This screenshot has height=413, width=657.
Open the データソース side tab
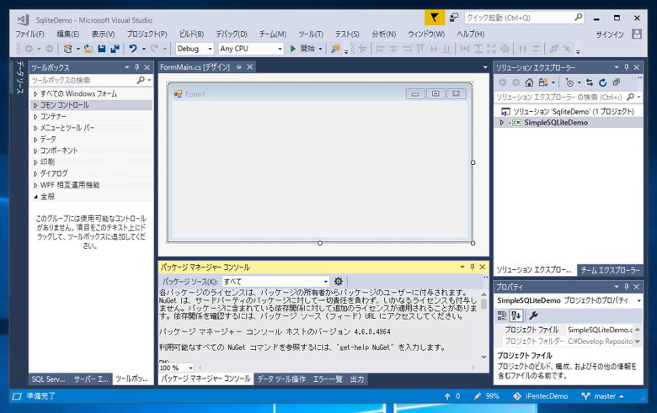tap(19, 77)
